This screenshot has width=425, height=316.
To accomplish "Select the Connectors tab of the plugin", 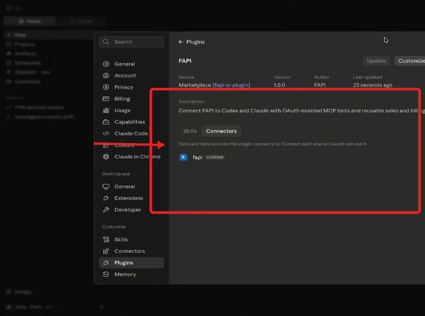I will [x=221, y=131].
